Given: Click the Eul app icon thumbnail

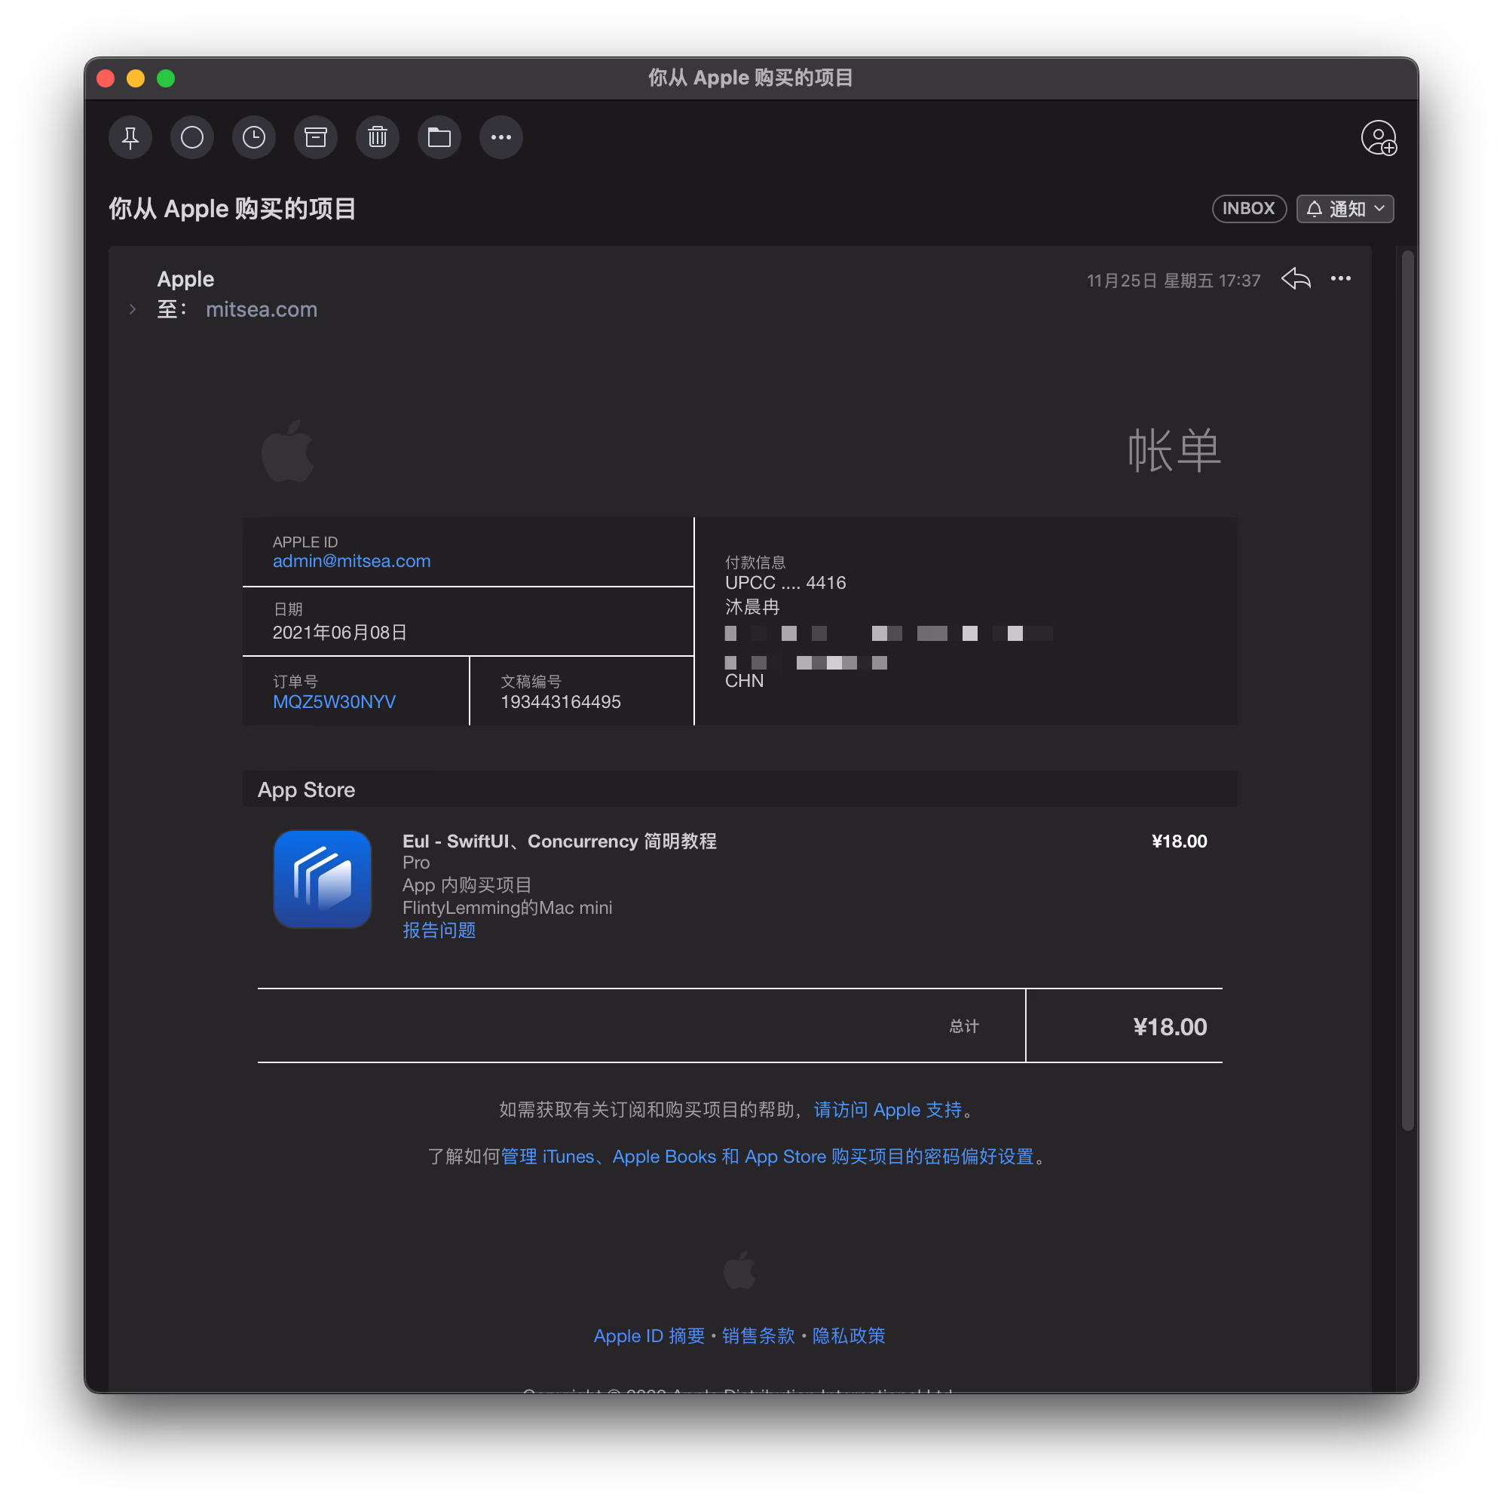Looking at the screenshot, I should (x=323, y=879).
